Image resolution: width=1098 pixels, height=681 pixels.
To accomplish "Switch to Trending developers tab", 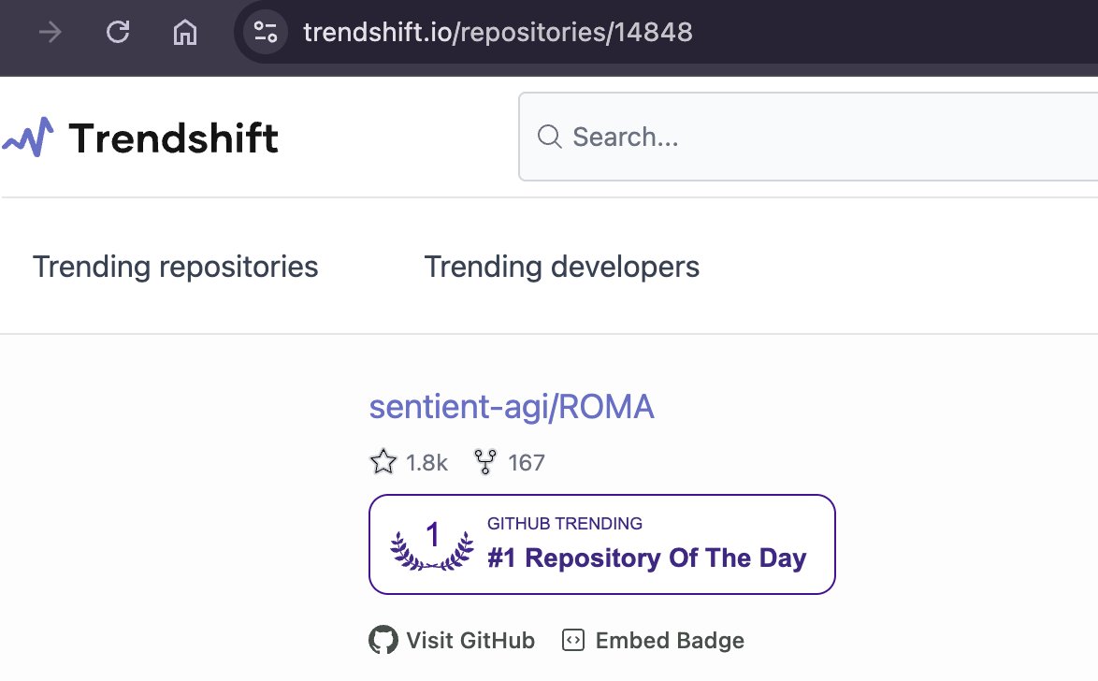I will pyautogui.click(x=561, y=267).
